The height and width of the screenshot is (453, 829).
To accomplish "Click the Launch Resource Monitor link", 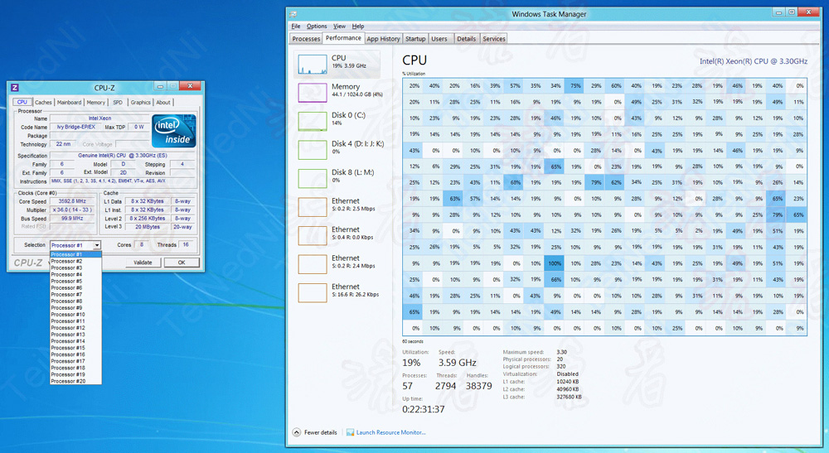I will 390,432.
